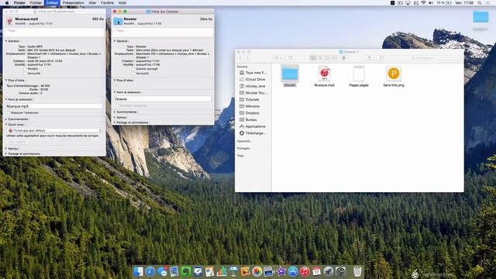Switch Finder to Cover Flow view
This screenshot has width=496, height=279.
click(334, 58)
